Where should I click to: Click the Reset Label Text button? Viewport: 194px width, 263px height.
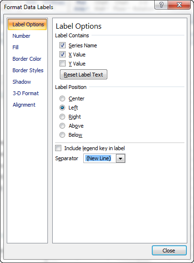[83, 75]
